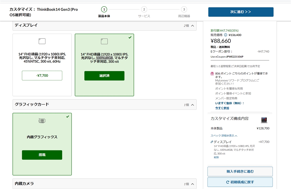291x189 pixels.
Task: Click 購入手続きに進む button
Action: point(240,171)
